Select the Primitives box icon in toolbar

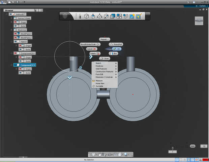pyautogui.click(x=86, y=16)
